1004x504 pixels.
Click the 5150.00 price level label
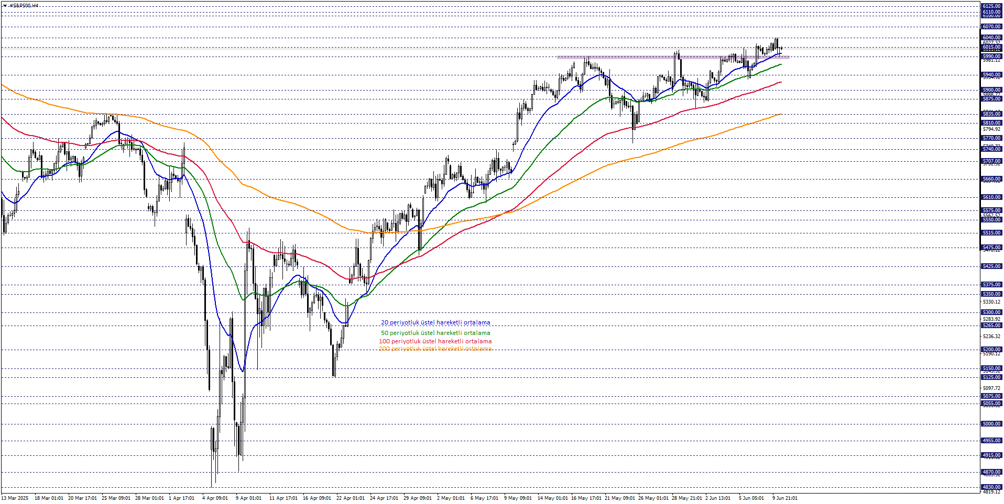click(991, 368)
